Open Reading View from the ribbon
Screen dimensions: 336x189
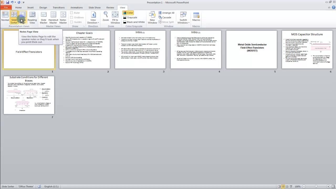point(32,18)
